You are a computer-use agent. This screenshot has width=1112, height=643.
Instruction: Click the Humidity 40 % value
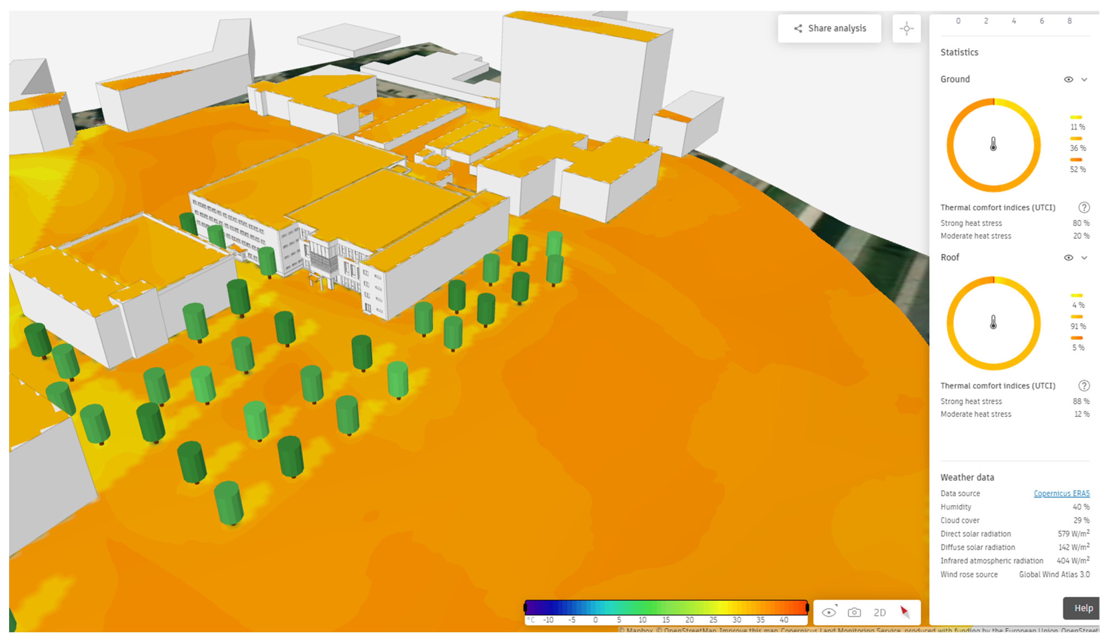click(x=1081, y=507)
